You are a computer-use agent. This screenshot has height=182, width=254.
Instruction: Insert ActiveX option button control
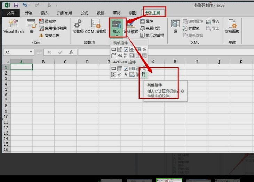(120, 75)
